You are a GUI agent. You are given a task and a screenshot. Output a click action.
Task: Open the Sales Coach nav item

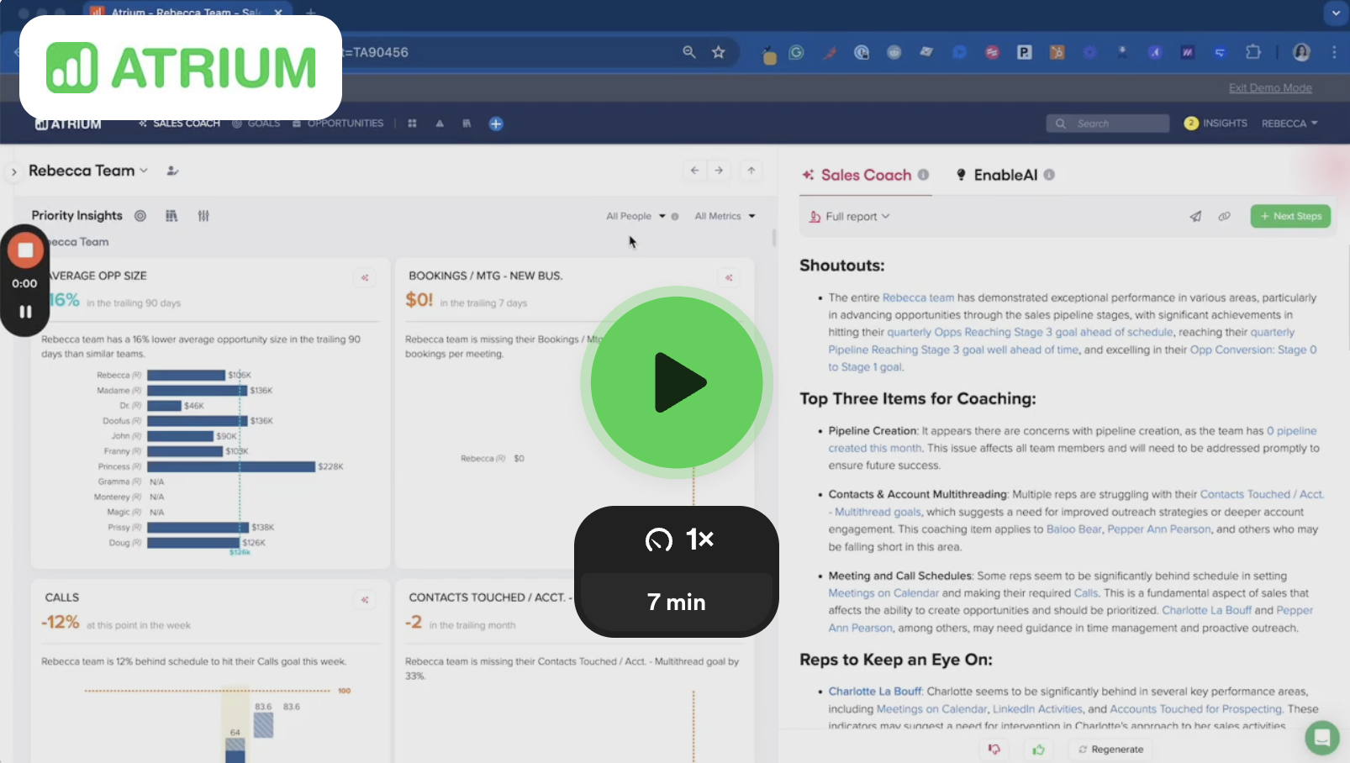pyautogui.click(x=179, y=124)
